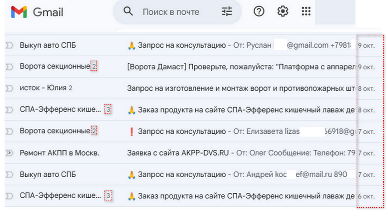Viewport: 388px width, 219px height.
Task: Open 'Запрос на консультацию' from Елизавета
Action: [182, 131]
